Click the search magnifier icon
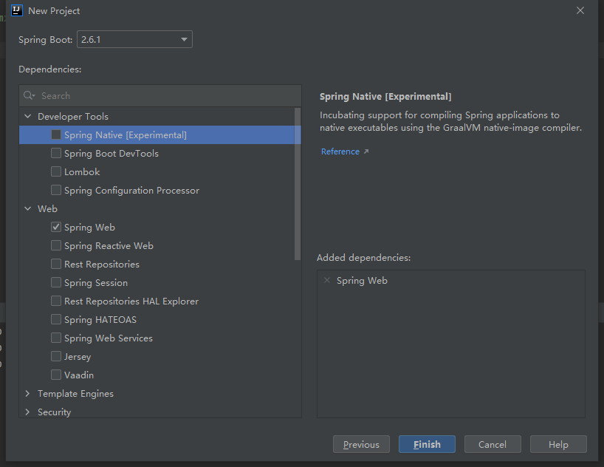Image resolution: width=604 pixels, height=467 pixels. coord(29,95)
